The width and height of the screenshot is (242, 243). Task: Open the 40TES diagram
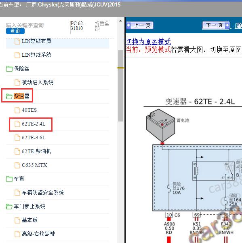29,110
